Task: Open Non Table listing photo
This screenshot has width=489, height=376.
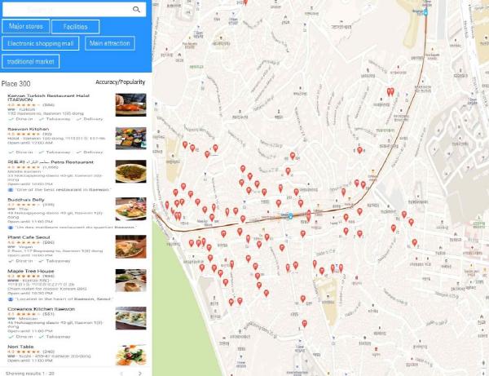Action: coord(130,355)
